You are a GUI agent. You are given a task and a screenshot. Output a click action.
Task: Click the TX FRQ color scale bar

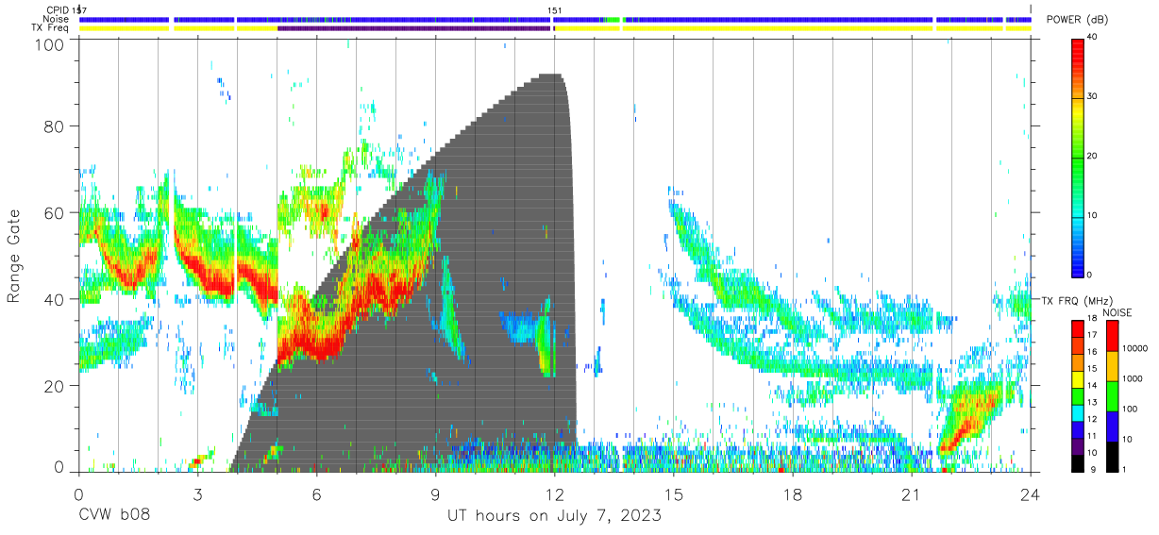point(1077,395)
